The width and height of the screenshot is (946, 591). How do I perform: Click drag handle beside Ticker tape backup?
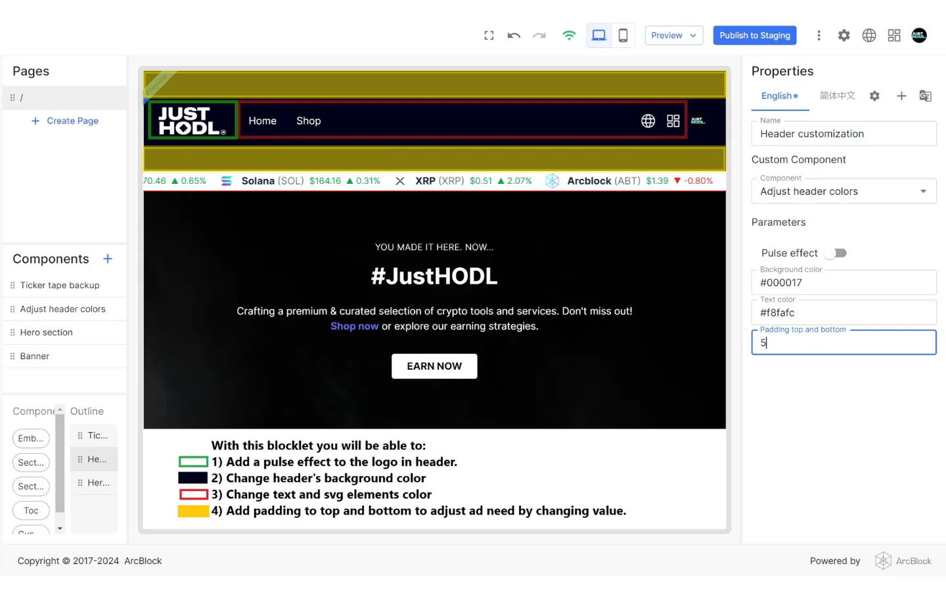[x=12, y=286]
